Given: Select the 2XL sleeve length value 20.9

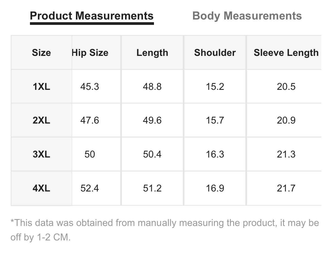Looking at the screenshot, I should coord(286,120).
